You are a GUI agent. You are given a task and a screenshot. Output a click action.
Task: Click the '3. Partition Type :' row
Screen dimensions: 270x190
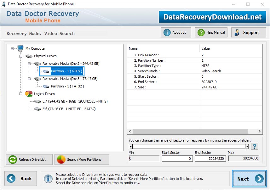(x=195, y=66)
